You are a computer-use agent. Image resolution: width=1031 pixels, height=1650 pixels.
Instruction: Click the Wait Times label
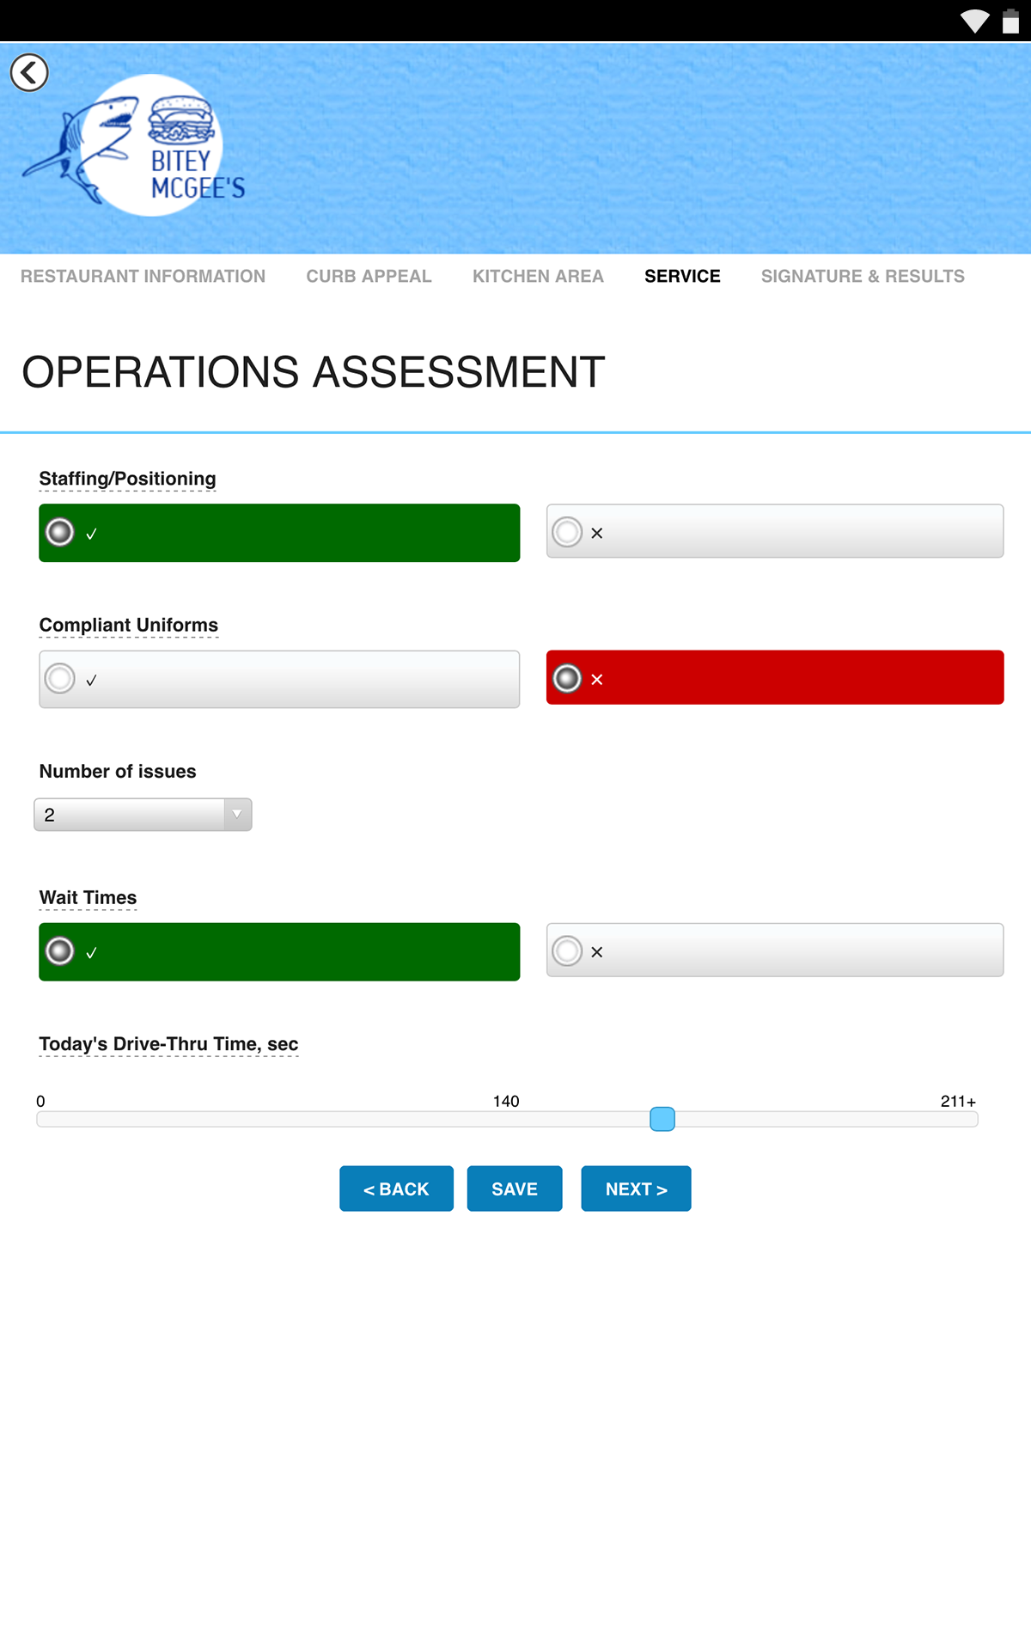[x=88, y=897]
